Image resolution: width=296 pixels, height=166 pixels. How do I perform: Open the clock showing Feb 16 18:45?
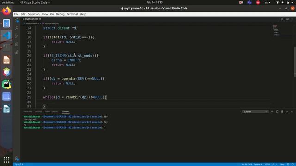[x=154, y=2]
